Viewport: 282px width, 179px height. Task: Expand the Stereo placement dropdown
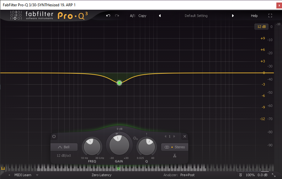coord(175,147)
